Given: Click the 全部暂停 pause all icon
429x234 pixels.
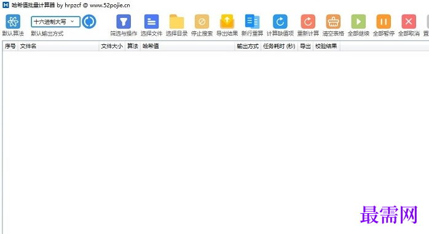Looking at the screenshot, I should point(384,21).
